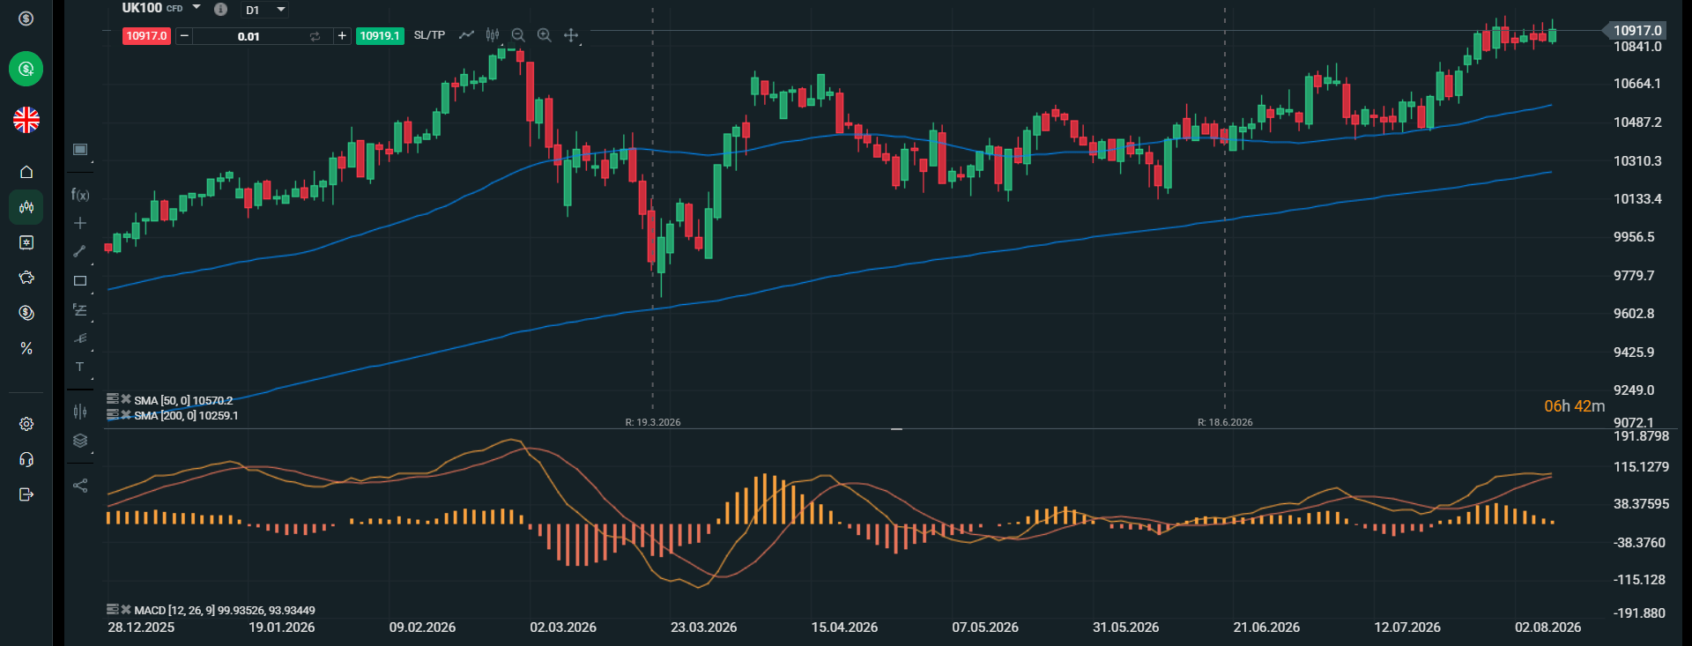Select the Fibonacci retracement tool
Image resolution: width=1692 pixels, height=646 pixels.
coord(80,310)
